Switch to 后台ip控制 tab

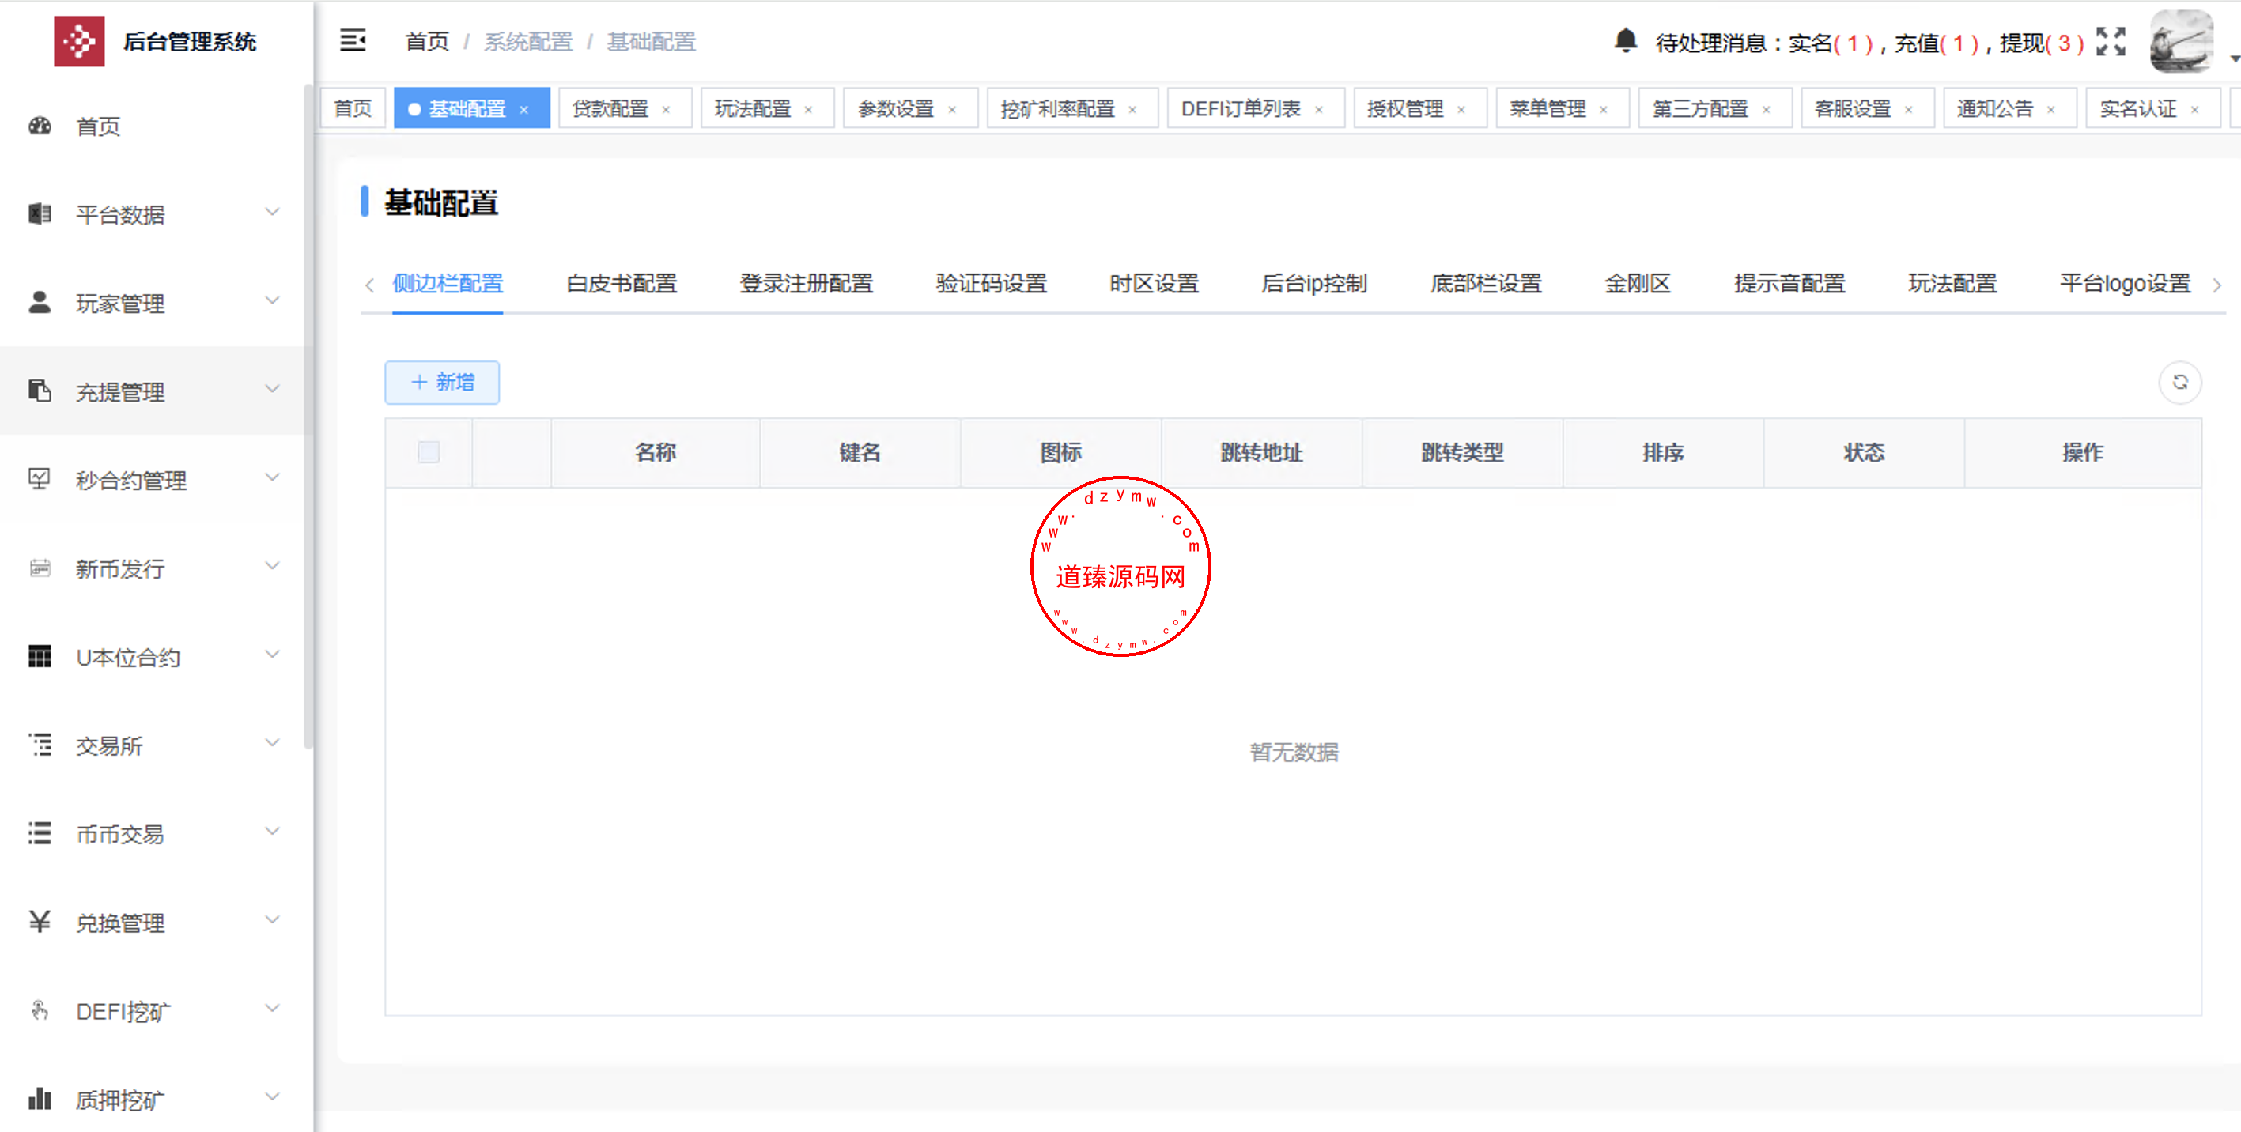click(1313, 284)
